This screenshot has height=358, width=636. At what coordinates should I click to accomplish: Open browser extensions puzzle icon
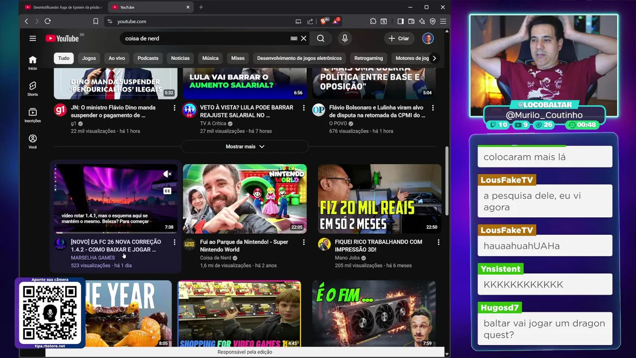pos(373,21)
